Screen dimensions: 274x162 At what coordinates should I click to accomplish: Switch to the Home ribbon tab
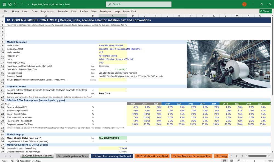pos(15,11)
